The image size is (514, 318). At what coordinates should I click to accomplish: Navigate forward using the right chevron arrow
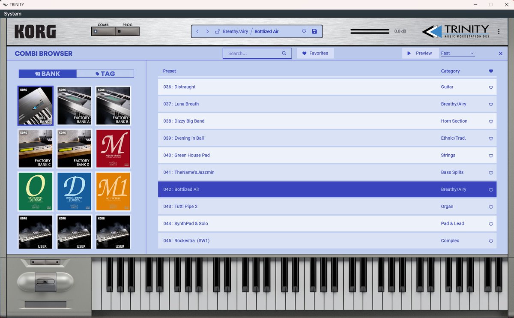click(x=207, y=31)
